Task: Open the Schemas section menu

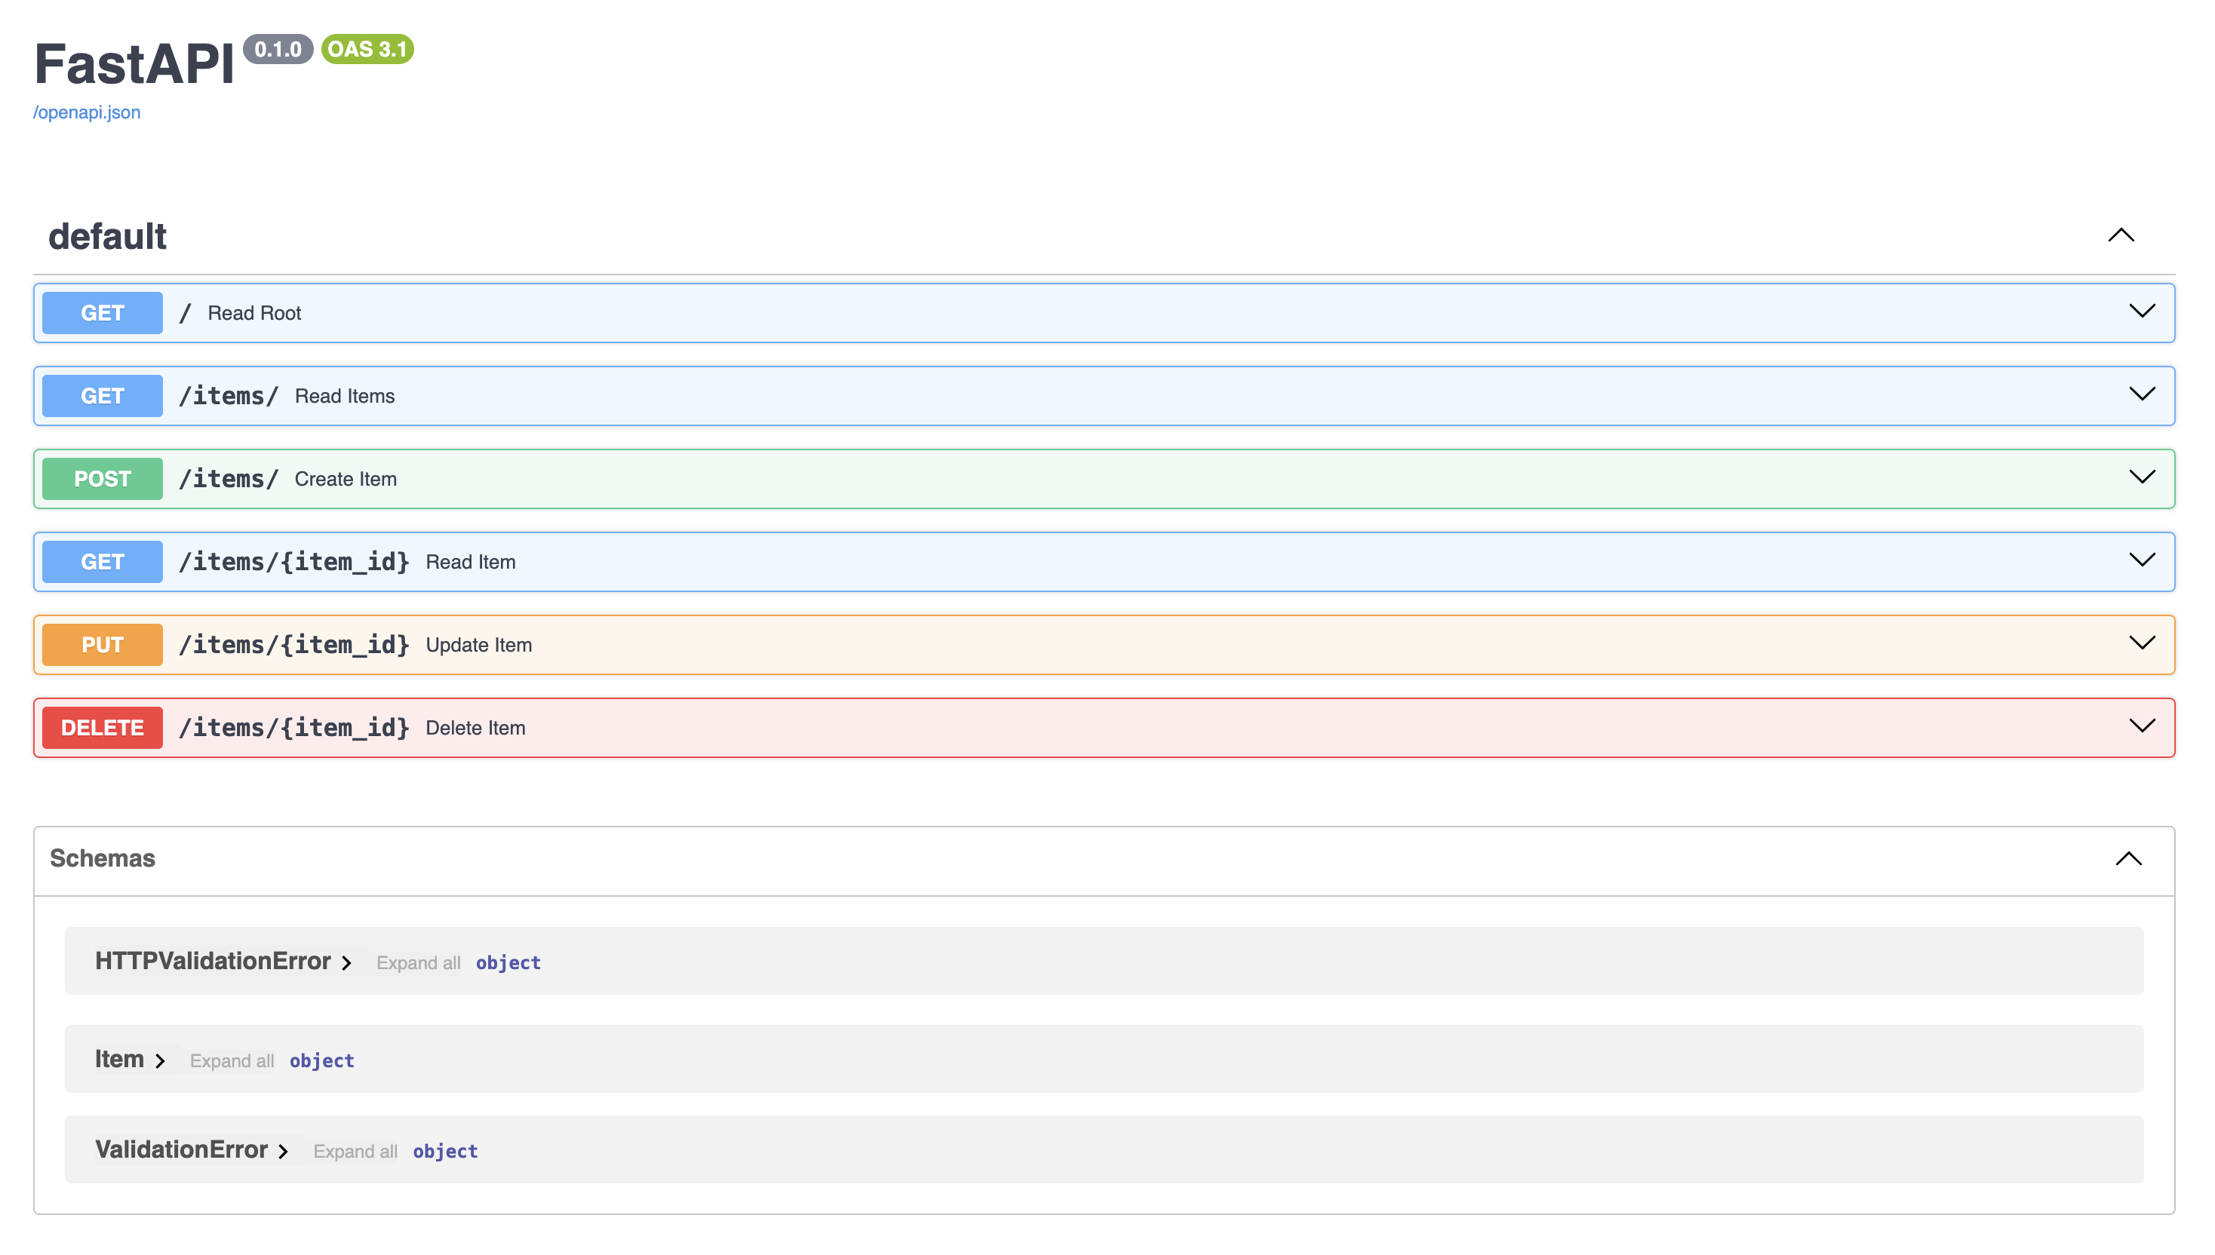Action: point(2128,860)
